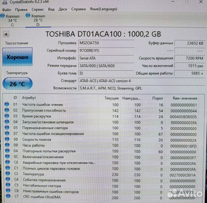Click the features field S.M.A.R.T., APM, NCQ
Image resolution: width=207 pixels, height=203 pixels.
coord(142,88)
